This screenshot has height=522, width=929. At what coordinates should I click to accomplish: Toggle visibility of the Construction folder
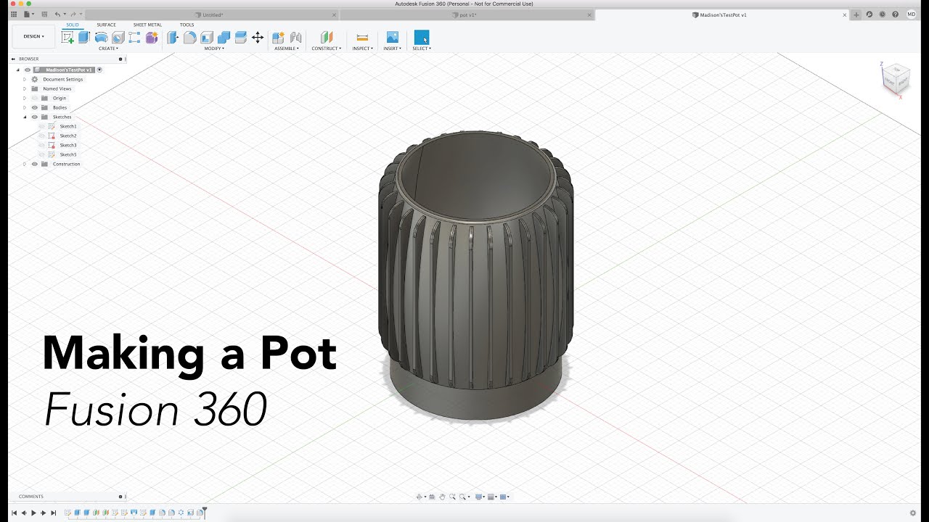click(34, 164)
